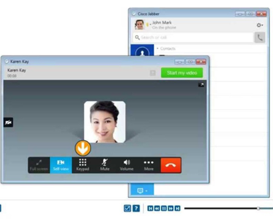Click the phone call button next to the search field
This screenshot has width=273, height=219.
pyautogui.click(x=260, y=37)
